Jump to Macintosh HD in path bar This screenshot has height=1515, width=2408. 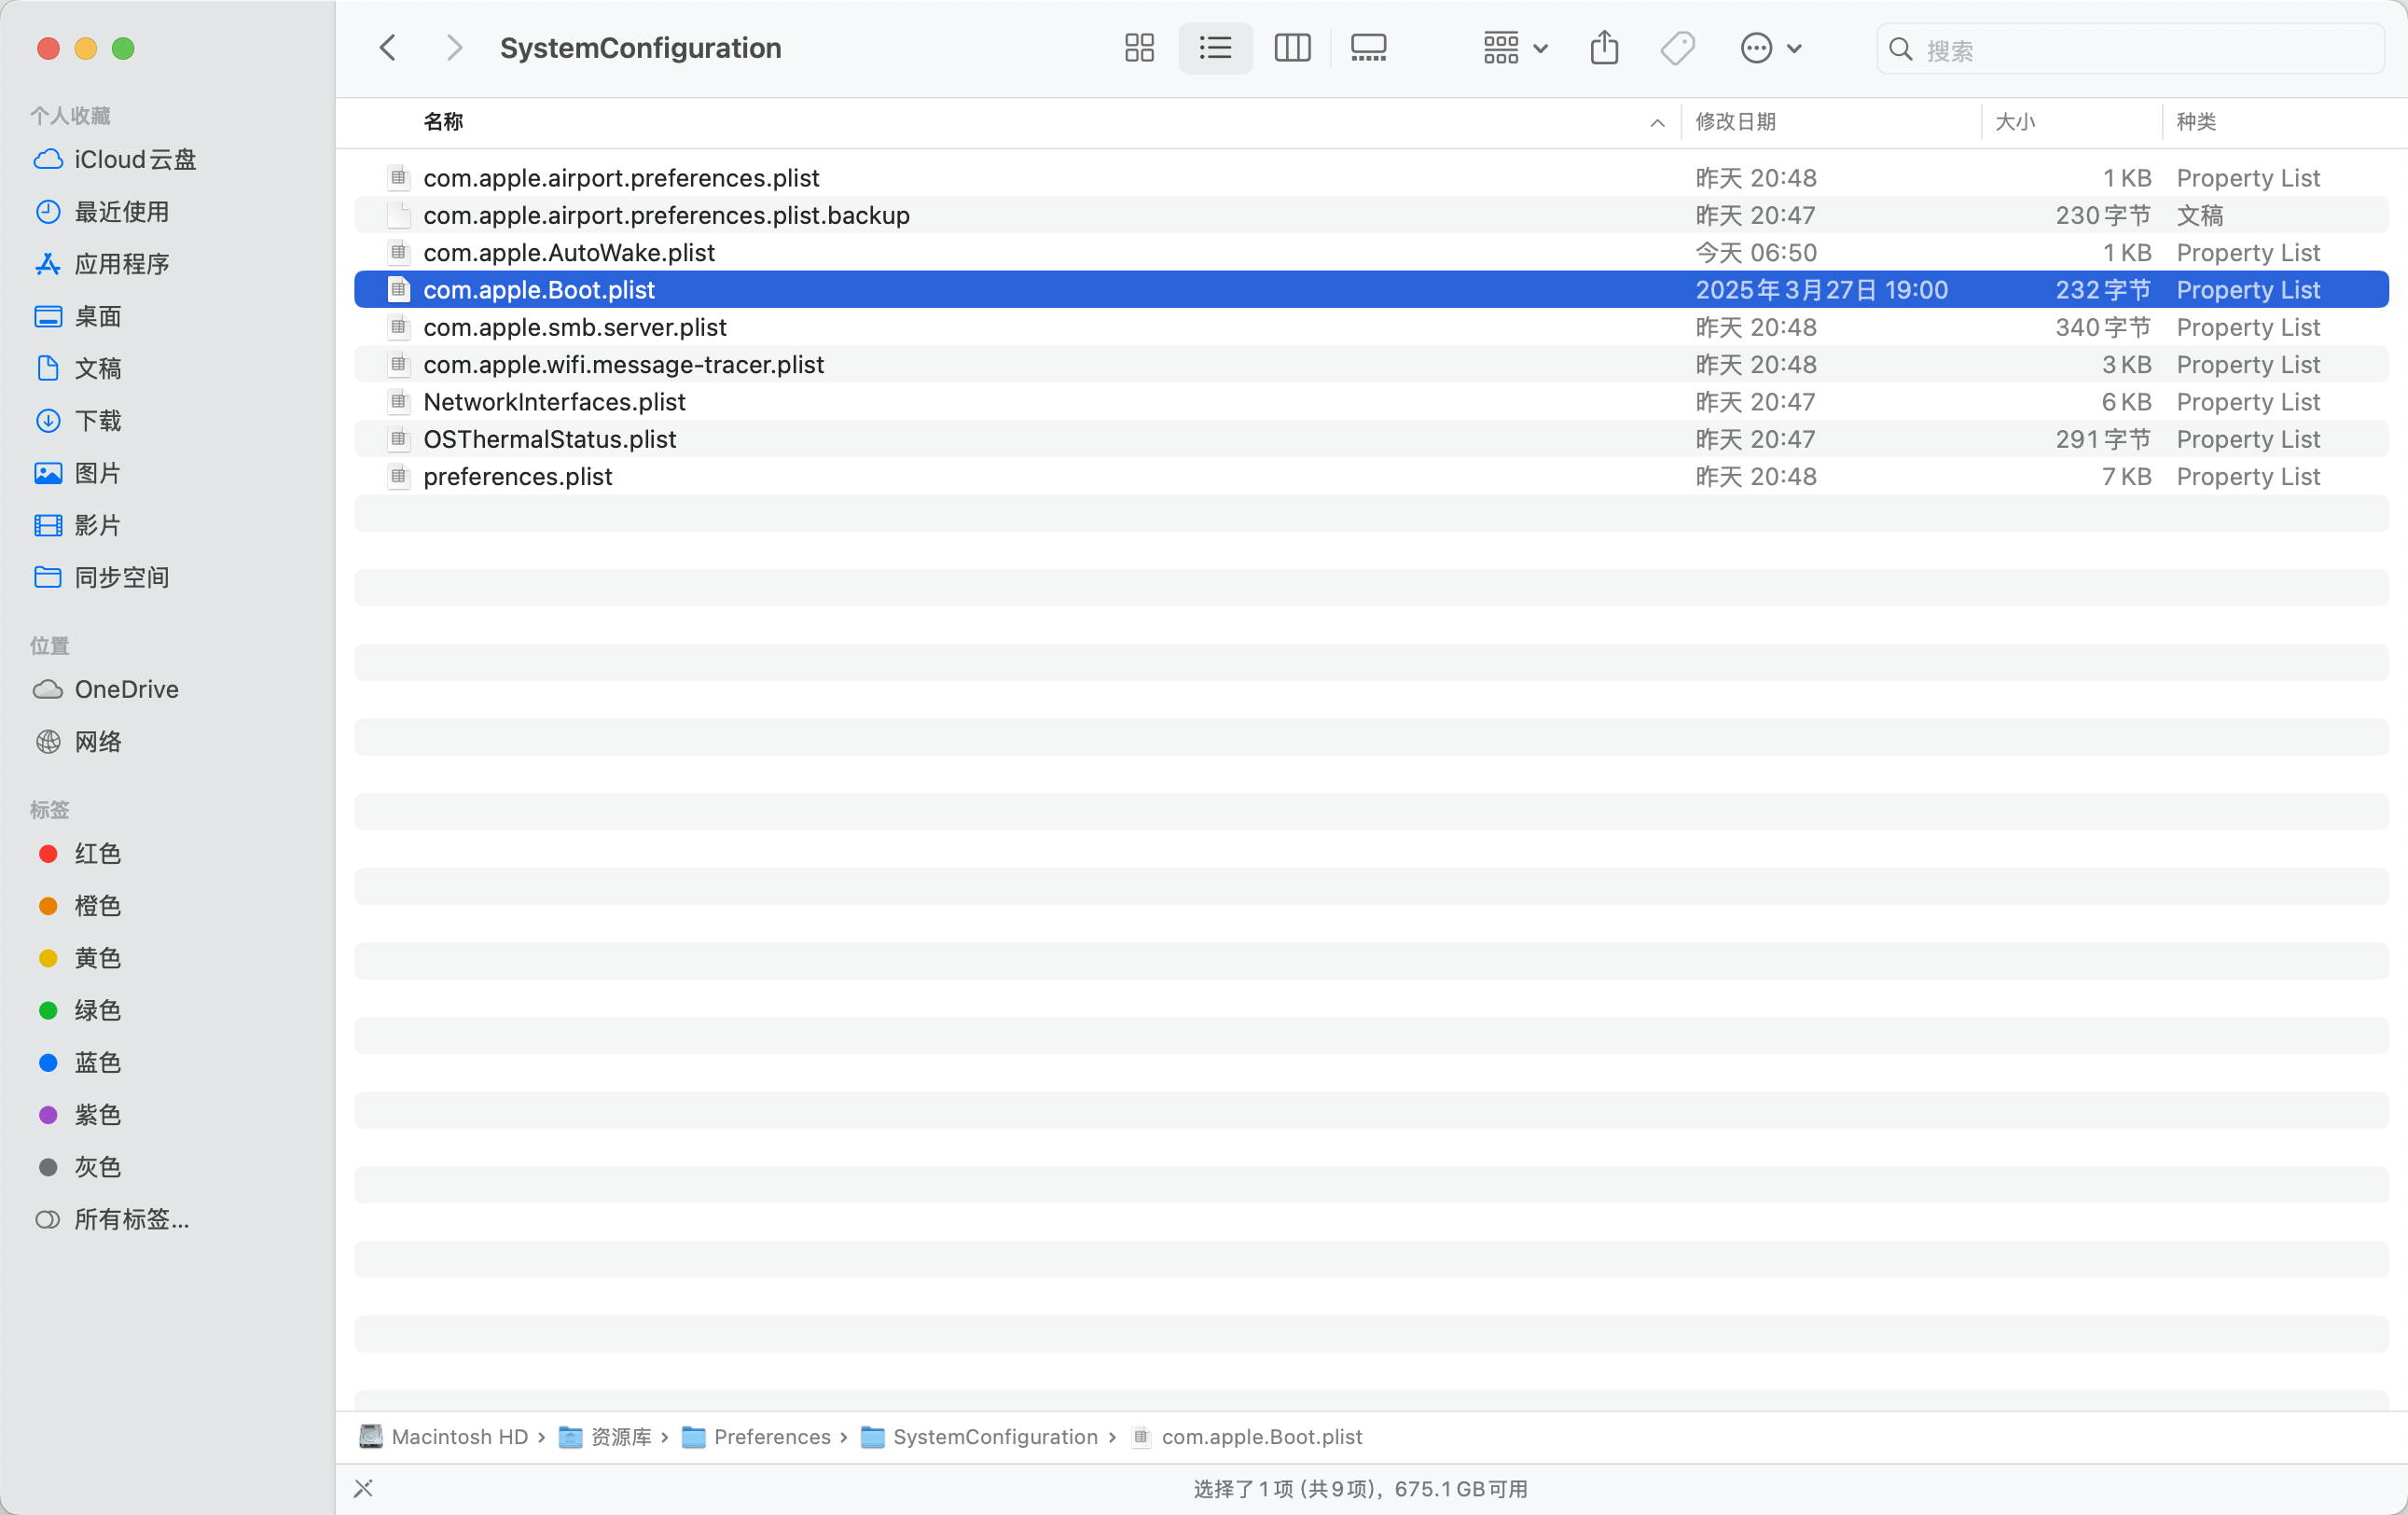pyautogui.click(x=458, y=1436)
